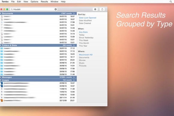Open the File menu

[13, 1]
